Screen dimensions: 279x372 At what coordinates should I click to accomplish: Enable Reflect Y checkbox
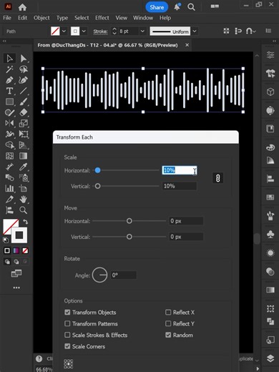click(168, 323)
